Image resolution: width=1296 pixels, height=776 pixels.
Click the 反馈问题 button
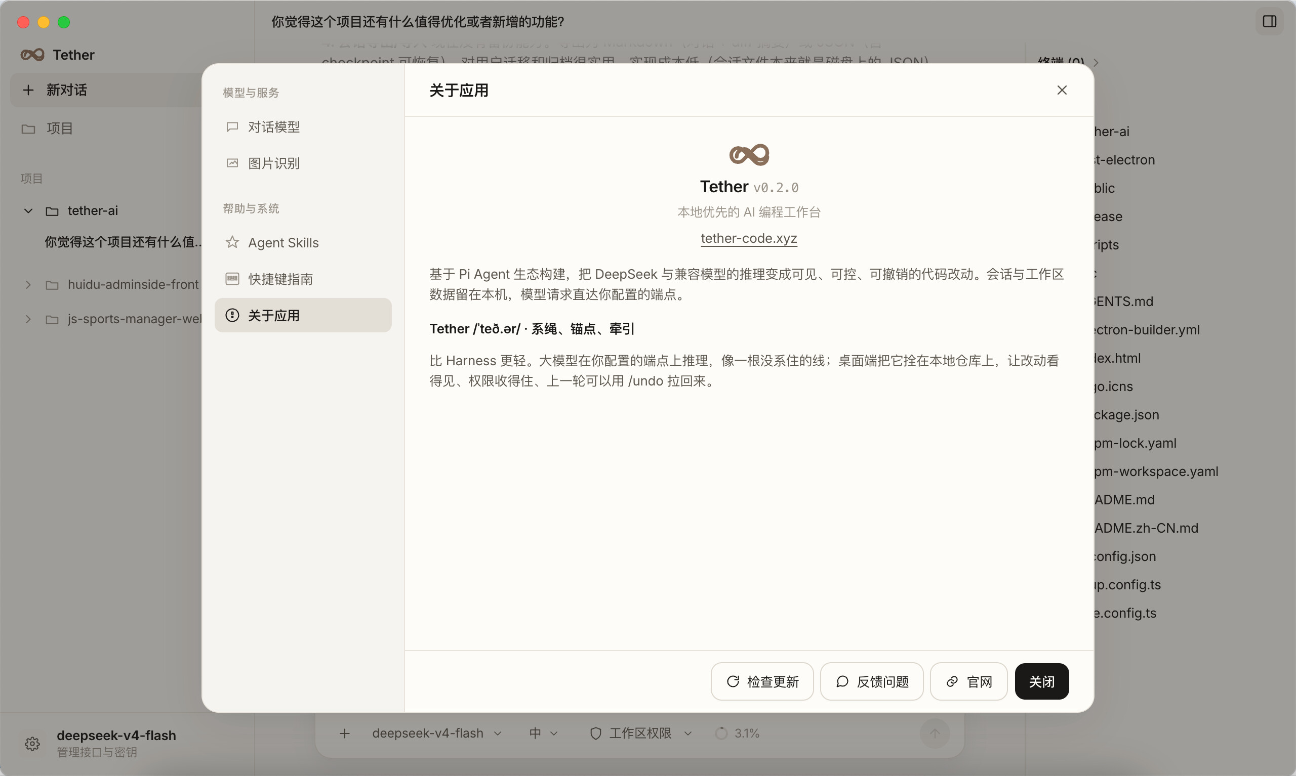[x=872, y=681]
